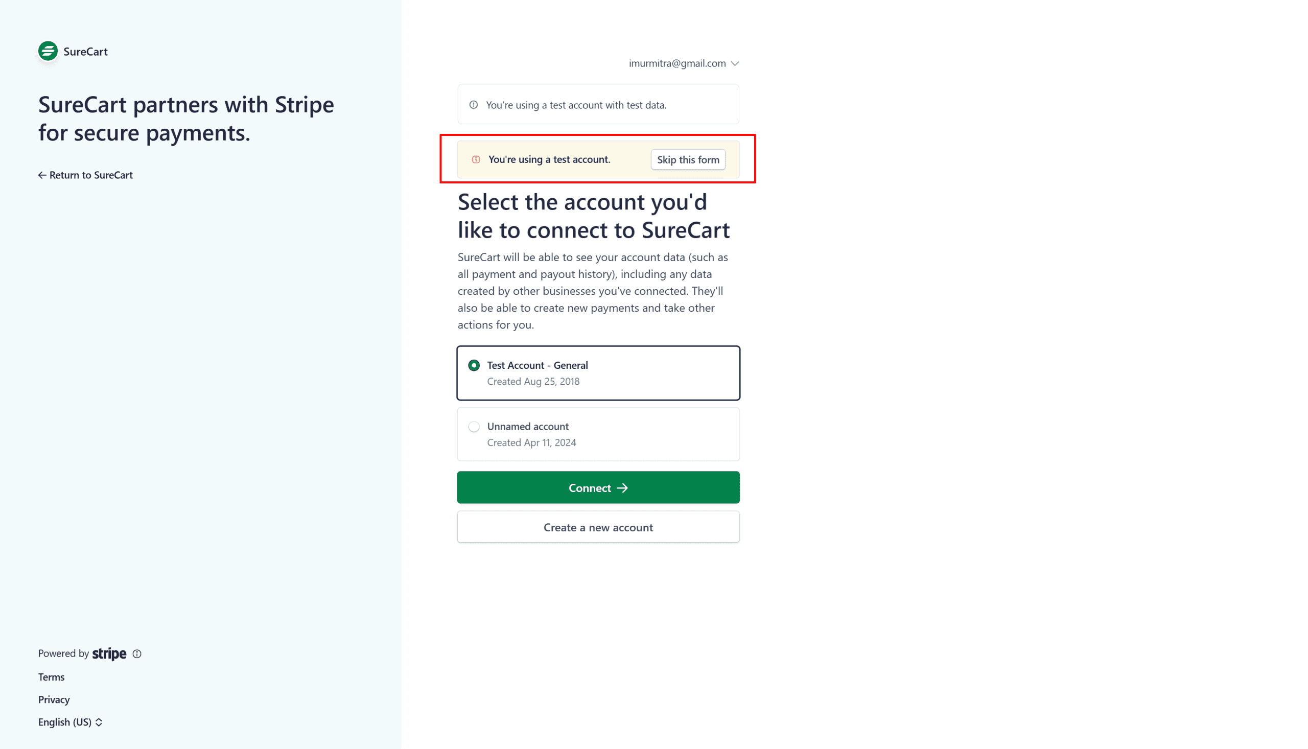Screen dimensions: 1308x749
Task: Click the test data info icon
Action: [474, 105]
